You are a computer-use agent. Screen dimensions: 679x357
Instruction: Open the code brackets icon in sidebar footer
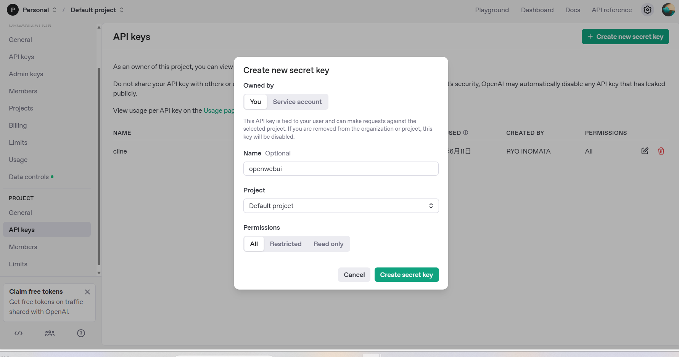tap(19, 333)
